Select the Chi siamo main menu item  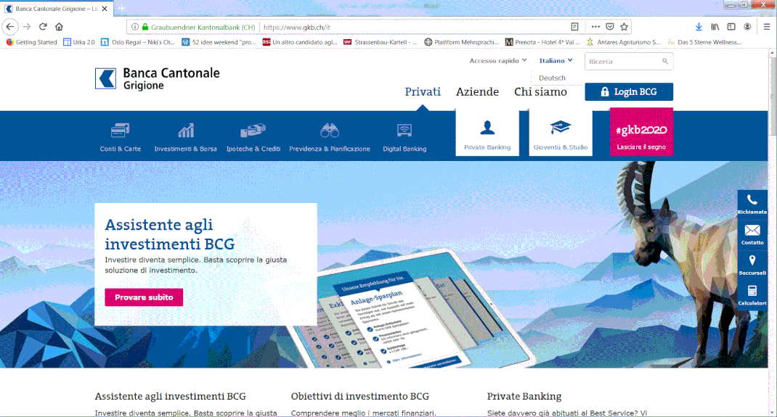pos(540,91)
